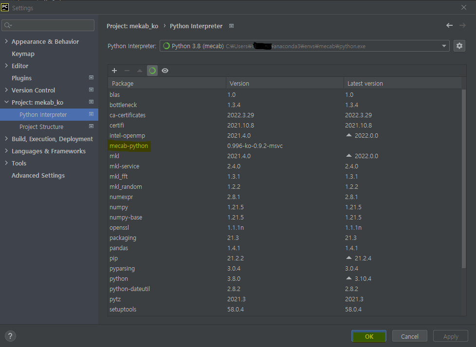This screenshot has width=476, height=347.
Task: Expand Build, Execution, Deployment section
Action: coord(6,139)
